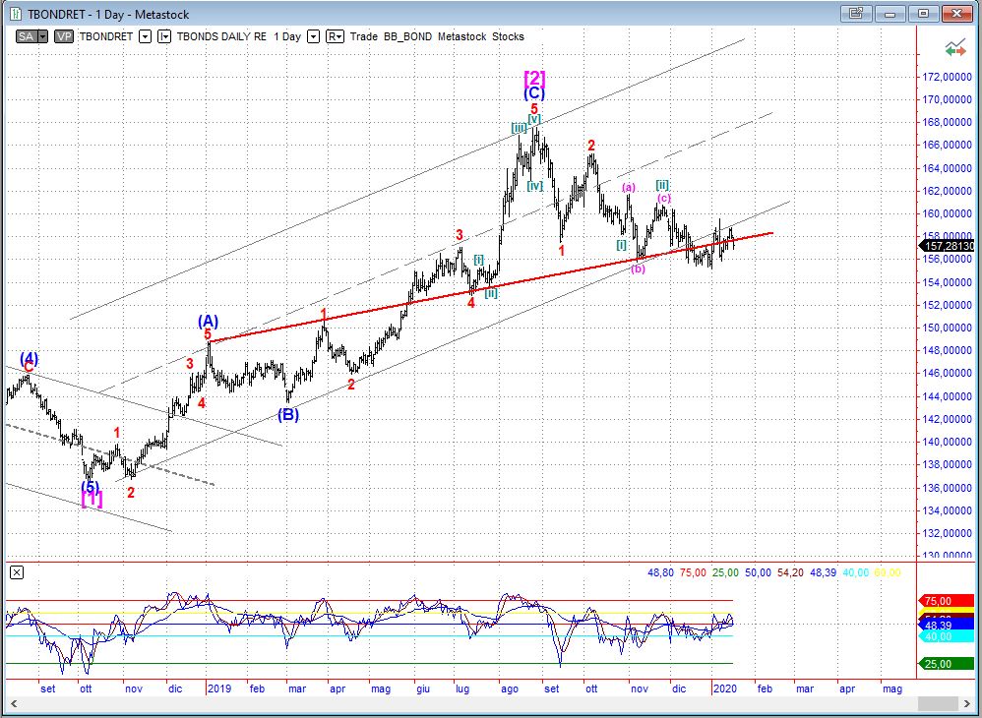Click the green 25,00 value in the indicator header
Screen dimensions: 982x718
point(725,572)
